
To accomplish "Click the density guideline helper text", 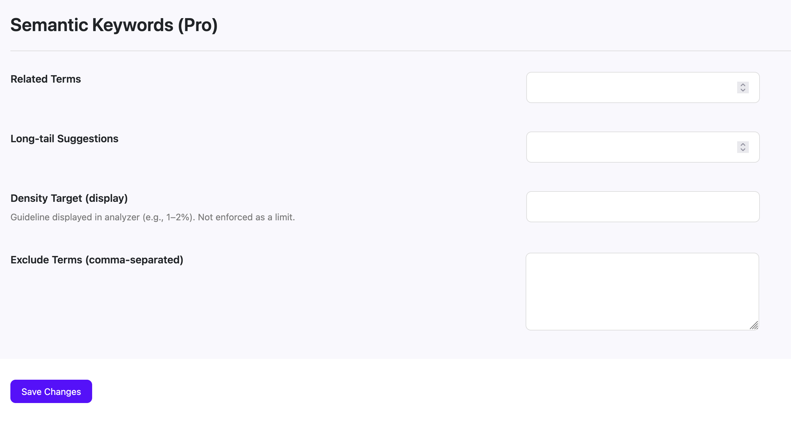I will point(152,217).
